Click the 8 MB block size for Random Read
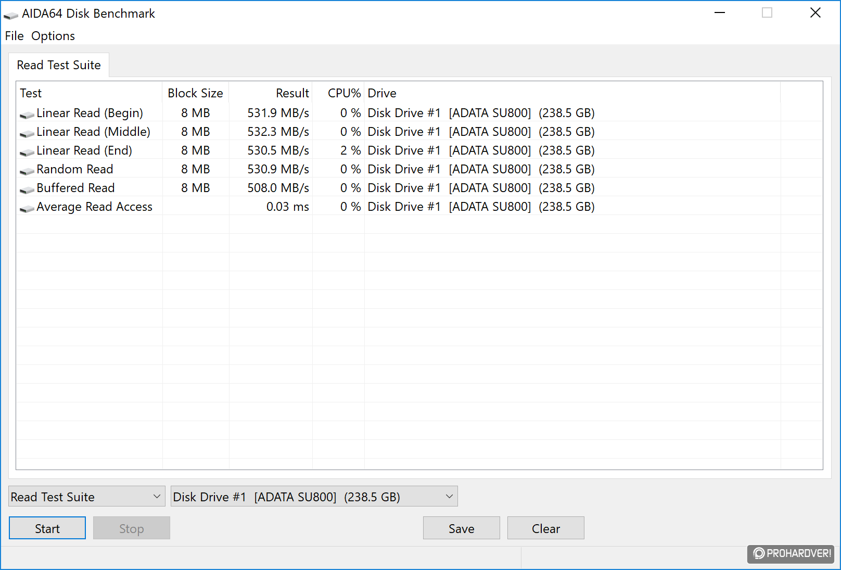Viewport: 841px width, 570px height. pyautogui.click(x=195, y=169)
